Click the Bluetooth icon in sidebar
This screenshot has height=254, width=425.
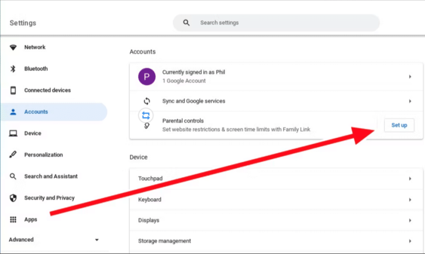(13, 69)
